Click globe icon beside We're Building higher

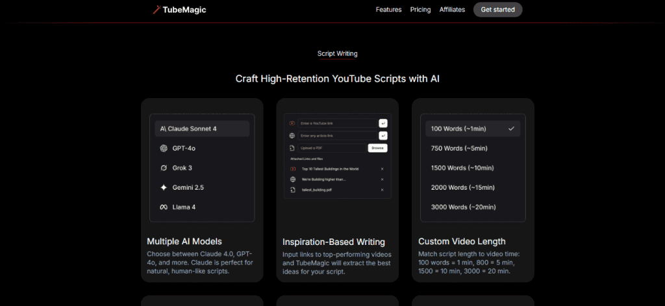pos(292,179)
